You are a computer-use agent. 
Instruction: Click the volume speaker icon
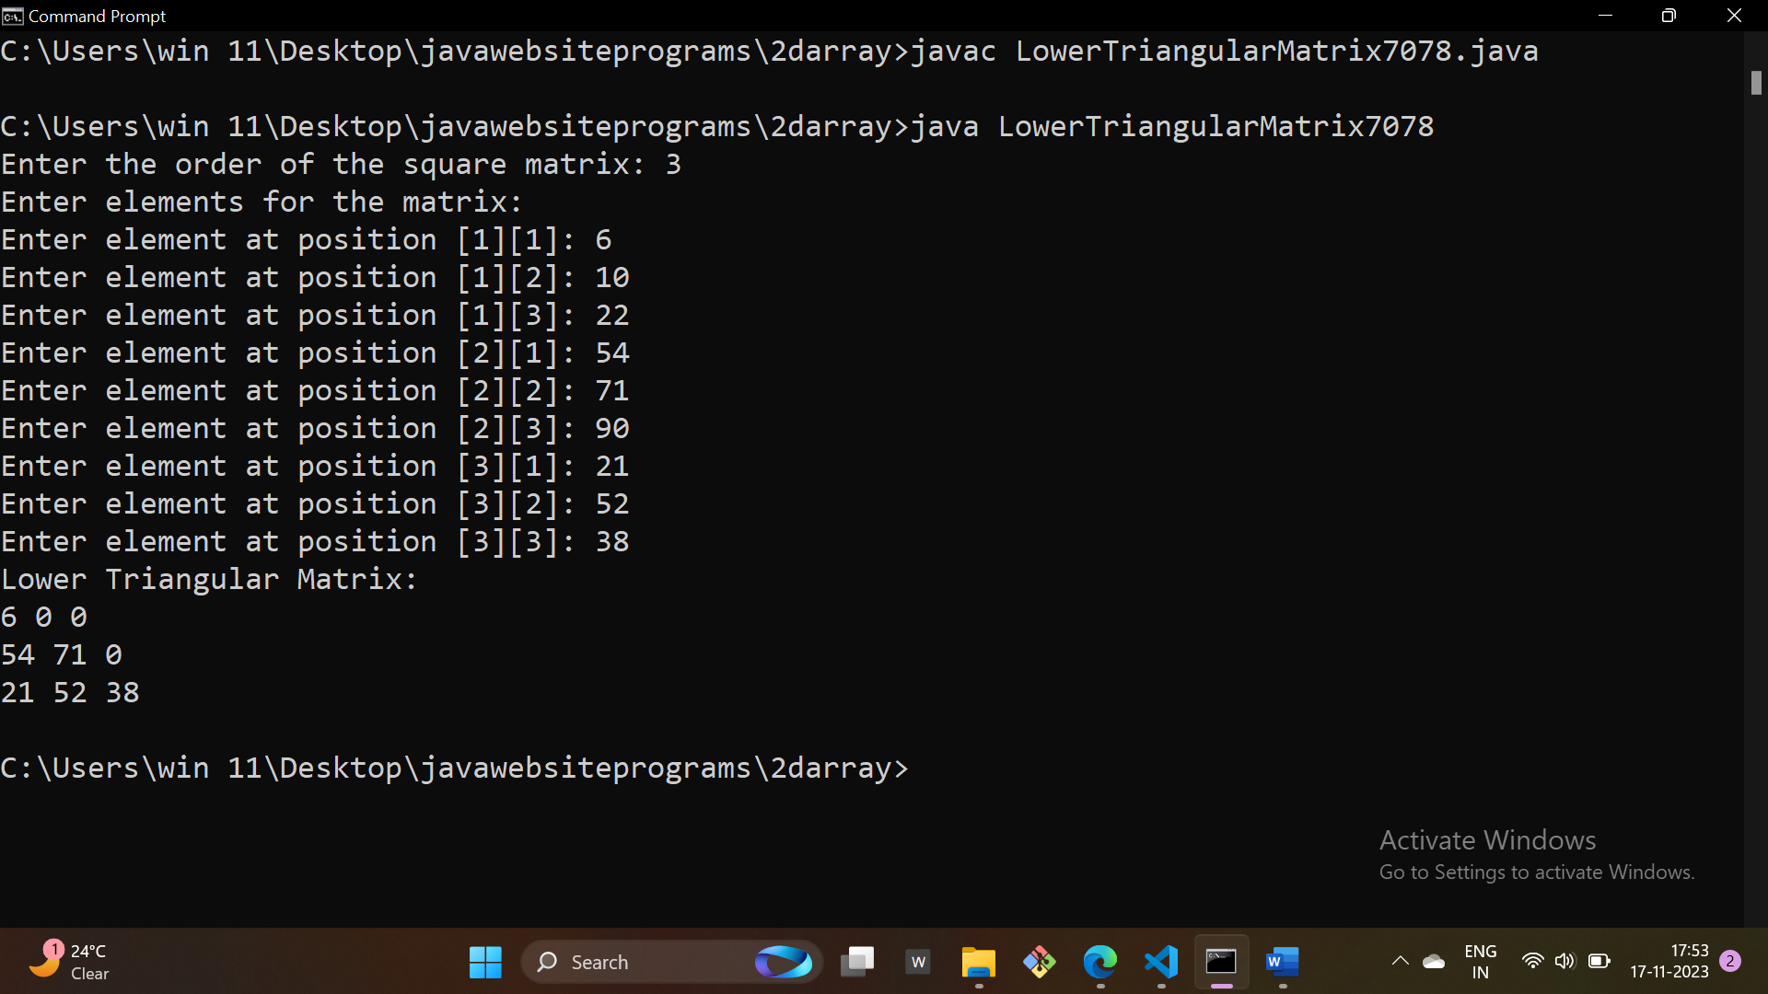pyautogui.click(x=1564, y=962)
